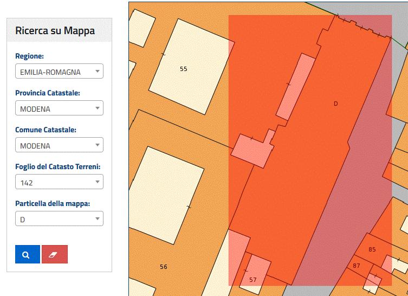
Task: Click the Regione: field label
Action: tap(29, 56)
